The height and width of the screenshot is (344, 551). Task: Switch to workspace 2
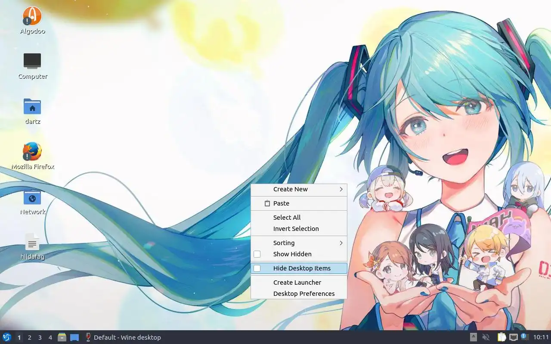[29, 338]
